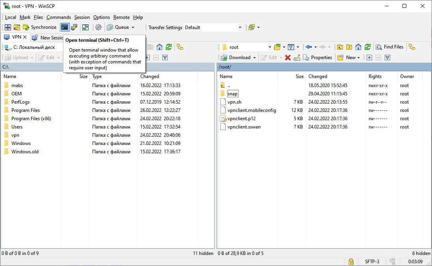
Task: Select the Program Files (x86) folder
Action: pyautogui.click(x=31, y=119)
